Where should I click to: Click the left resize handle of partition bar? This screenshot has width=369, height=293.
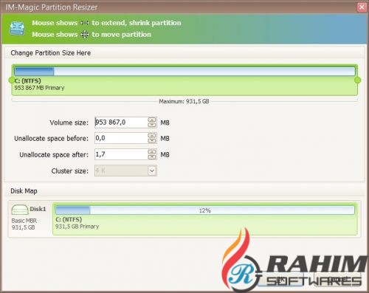(12, 80)
